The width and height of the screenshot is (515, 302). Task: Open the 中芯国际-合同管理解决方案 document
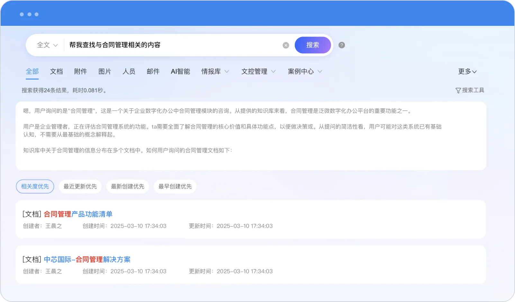pyautogui.click(x=87, y=259)
